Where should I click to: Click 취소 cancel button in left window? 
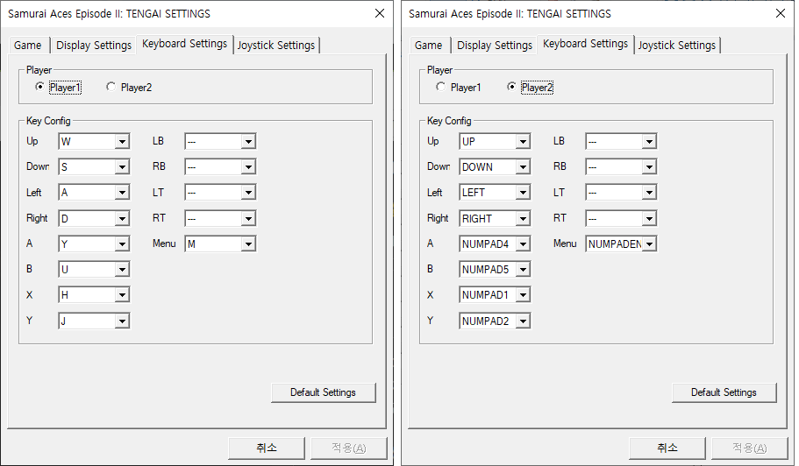(x=267, y=448)
